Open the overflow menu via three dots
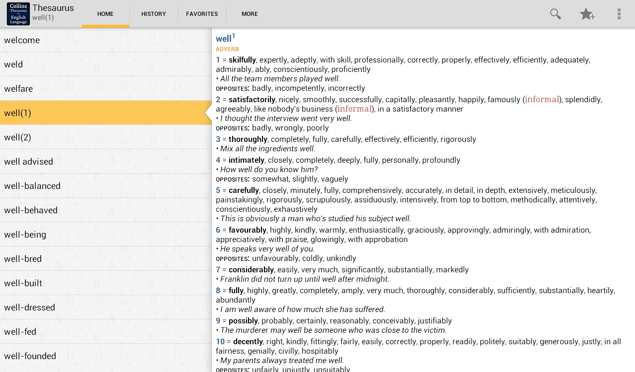The height and width of the screenshot is (372, 635). [619, 14]
